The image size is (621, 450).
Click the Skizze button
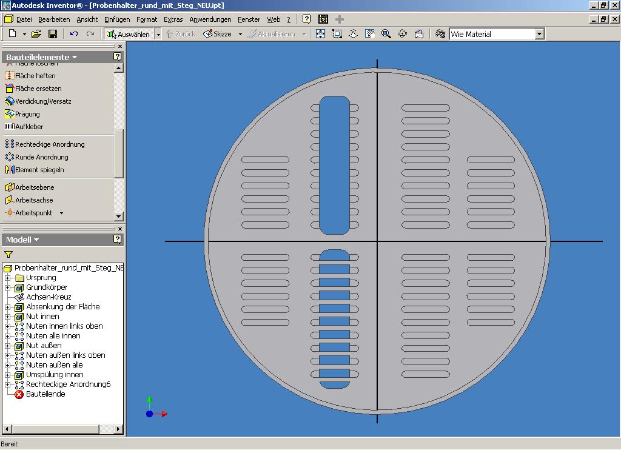point(217,34)
